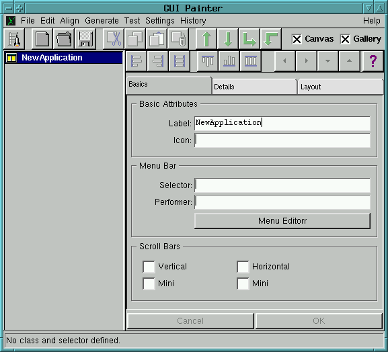Screen dimensions: 388x352
Task: Open the Test menu
Action: pyautogui.click(x=132, y=21)
